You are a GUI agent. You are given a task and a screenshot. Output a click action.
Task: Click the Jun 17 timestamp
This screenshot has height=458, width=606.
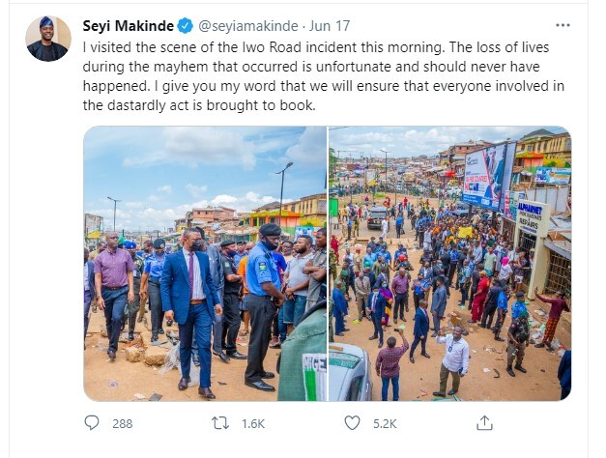332,25
